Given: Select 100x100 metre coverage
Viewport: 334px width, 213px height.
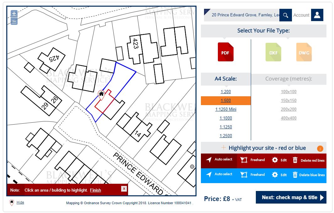Looking at the screenshot, I should 288,92.
